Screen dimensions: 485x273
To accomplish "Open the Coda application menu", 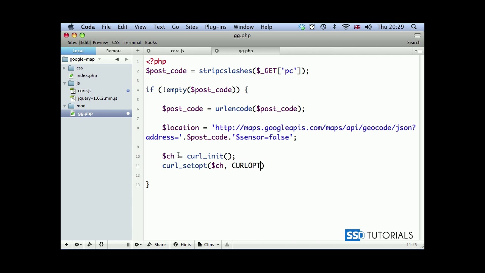I will pos(88,27).
